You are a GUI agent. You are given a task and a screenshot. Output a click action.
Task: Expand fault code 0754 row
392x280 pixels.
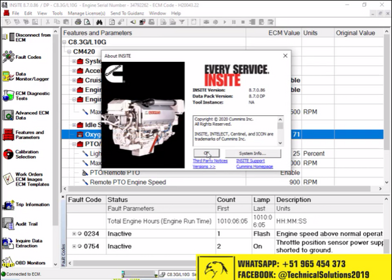(x=74, y=247)
